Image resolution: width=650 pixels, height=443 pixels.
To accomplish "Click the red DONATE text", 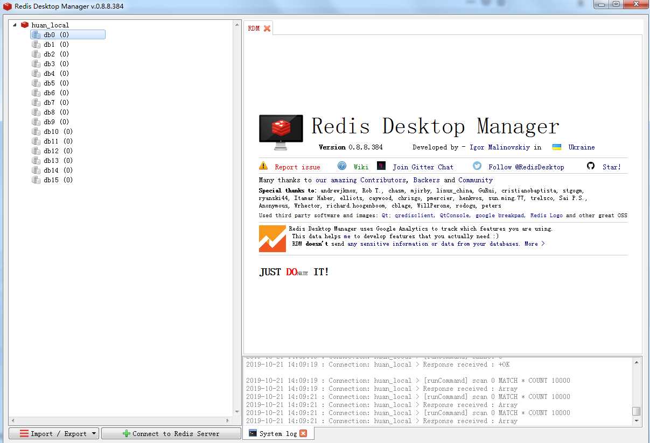I will 297,272.
